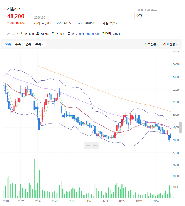The height and width of the screenshot is (206, 185).
Task: Click the hovered date 24.12.18
Action: tap(13, 34)
